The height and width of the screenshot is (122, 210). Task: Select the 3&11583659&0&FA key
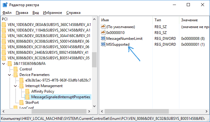[30, 64]
